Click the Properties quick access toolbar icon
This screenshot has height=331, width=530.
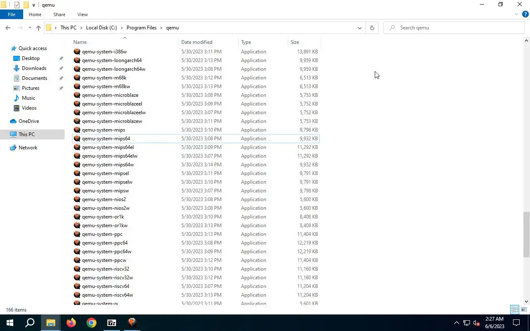coord(17,5)
